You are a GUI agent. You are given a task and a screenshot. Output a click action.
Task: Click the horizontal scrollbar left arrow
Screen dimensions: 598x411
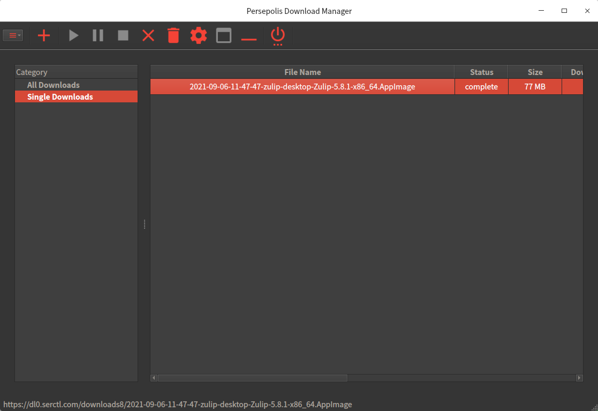[154, 378]
